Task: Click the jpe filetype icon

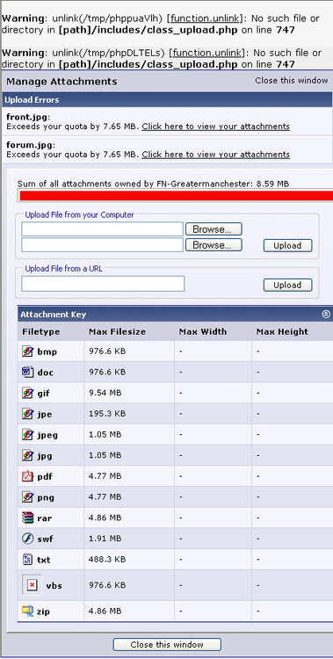Action: [x=27, y=414]
